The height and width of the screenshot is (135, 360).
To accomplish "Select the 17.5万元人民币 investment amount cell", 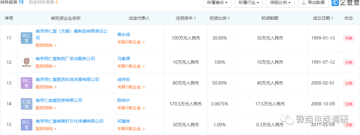I will tap(270, 104).
